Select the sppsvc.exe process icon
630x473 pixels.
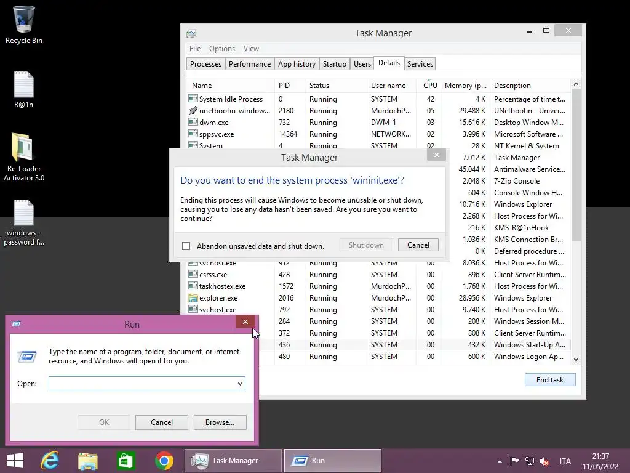[x=193, y=134]
